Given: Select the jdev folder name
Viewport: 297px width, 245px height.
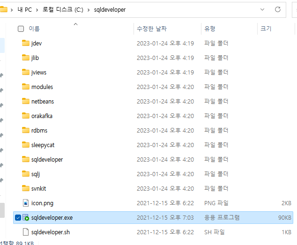Looking at the screenshot, I should point(37,44).
